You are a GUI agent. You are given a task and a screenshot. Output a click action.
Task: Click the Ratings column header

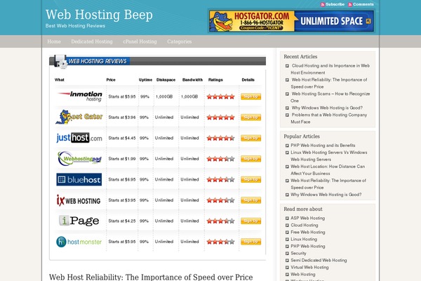215,79
